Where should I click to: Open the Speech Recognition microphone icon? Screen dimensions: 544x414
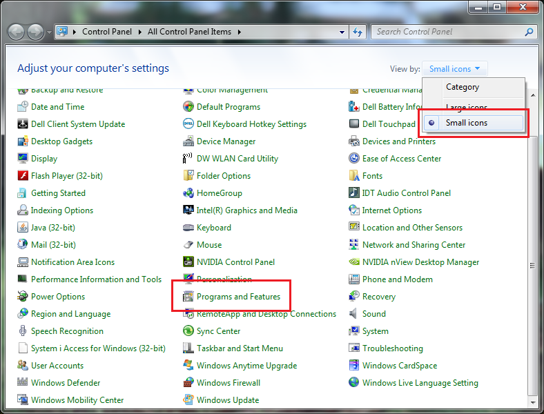(23, 331)
